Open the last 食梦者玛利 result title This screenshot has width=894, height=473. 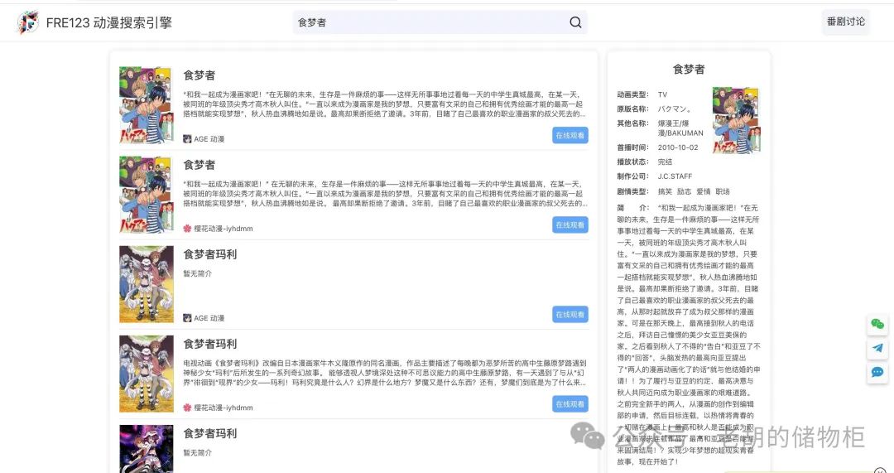209,433
